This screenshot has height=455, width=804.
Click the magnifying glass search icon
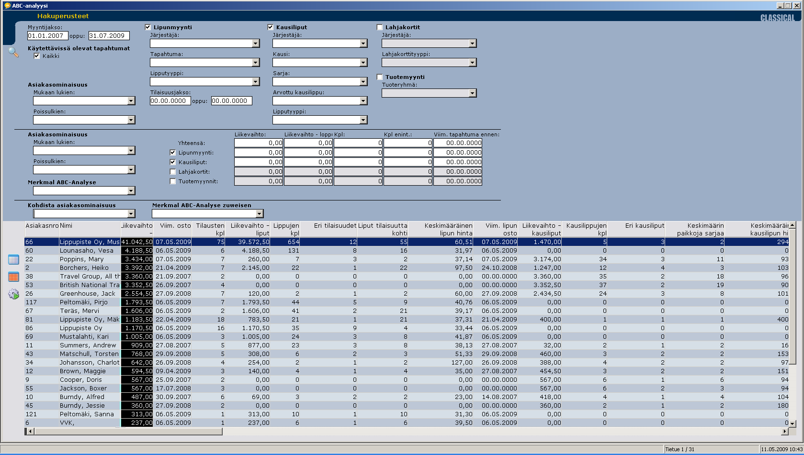pos(13,52)
